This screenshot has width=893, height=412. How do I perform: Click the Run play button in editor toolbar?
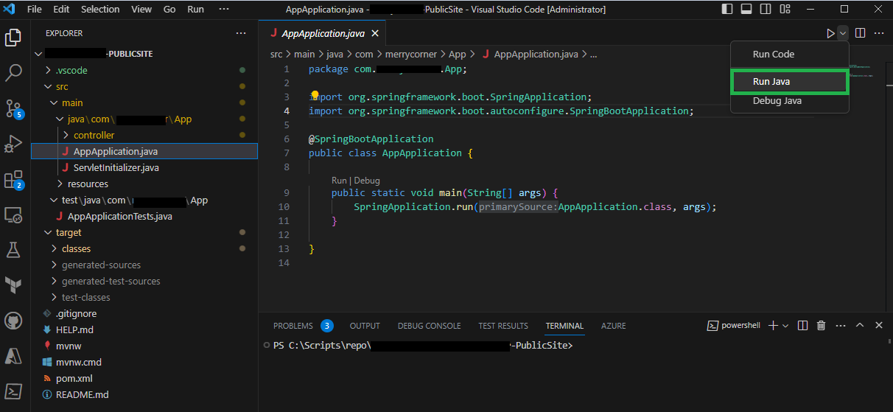(830, 33)
